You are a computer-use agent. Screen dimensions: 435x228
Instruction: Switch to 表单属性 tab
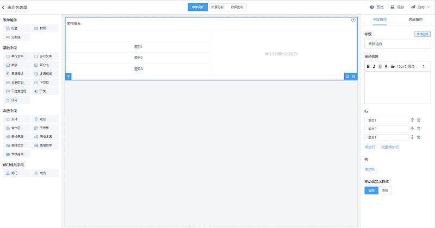(x=417, y=20)
